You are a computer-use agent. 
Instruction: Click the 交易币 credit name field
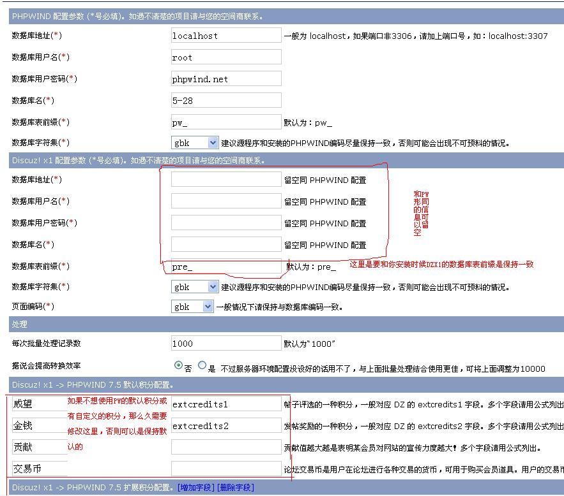pos(40,469)
